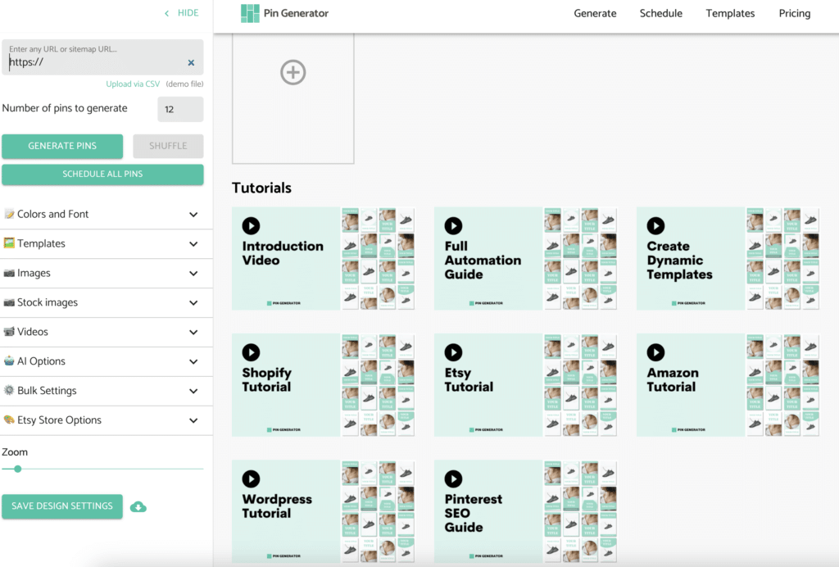
Task: Play the Etsy Tutorial video
Action: (x=453, y=352)
